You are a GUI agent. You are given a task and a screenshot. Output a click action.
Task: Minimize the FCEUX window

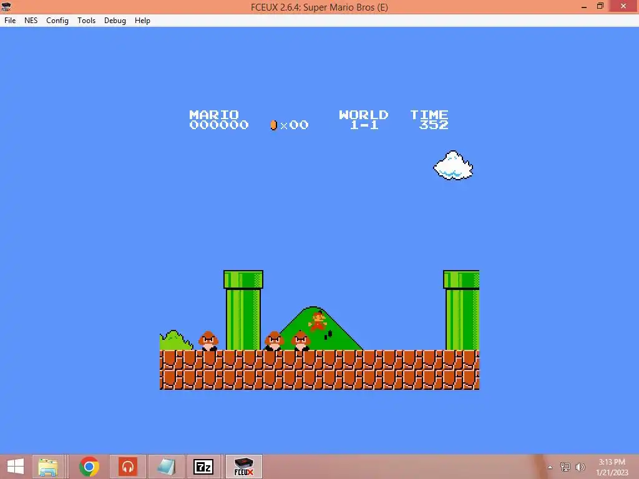click(584, 6)
